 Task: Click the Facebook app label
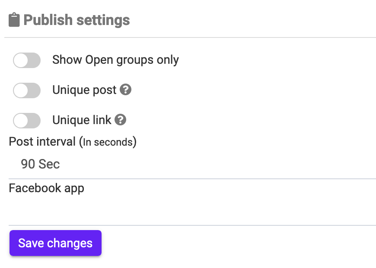pos(46,188)
